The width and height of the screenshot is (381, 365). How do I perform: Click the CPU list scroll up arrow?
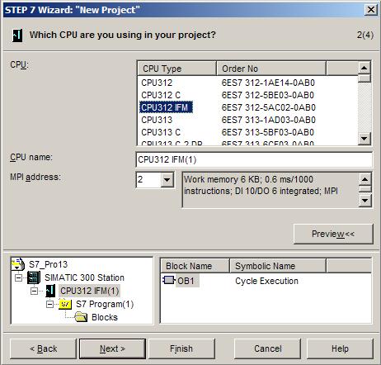click(x=365, y=68)
